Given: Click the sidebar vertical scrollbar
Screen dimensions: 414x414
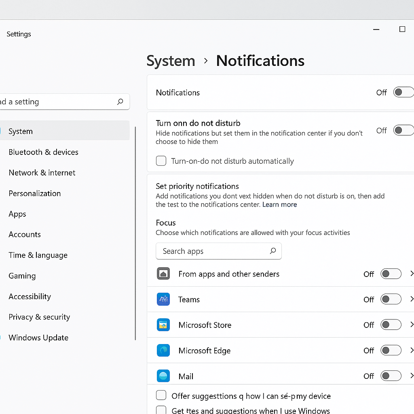Looking at the screenshot, I should click(135, 233).
